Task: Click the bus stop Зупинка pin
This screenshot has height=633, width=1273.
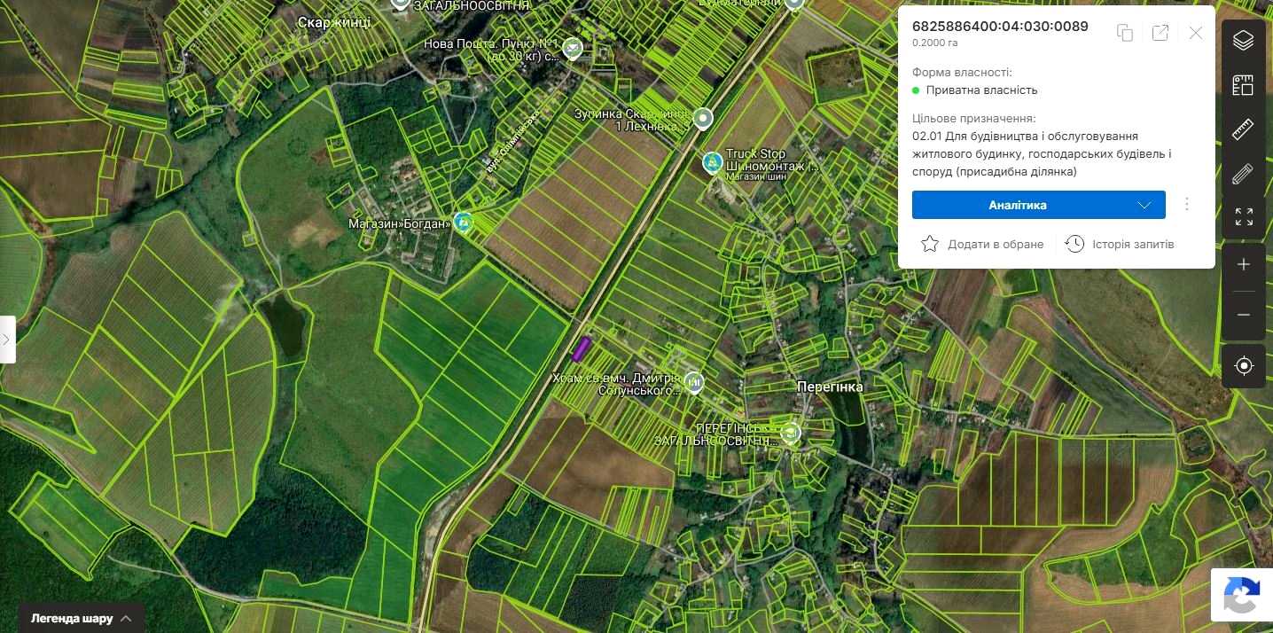Action: 704,118
